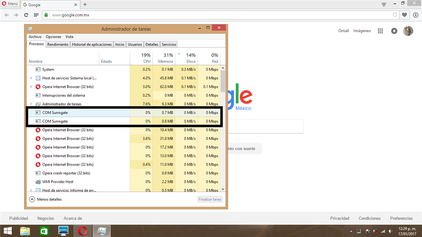Screen dimensions: 422x237
Task: Open Acerca de footer link
Action: tap(73, 218)
